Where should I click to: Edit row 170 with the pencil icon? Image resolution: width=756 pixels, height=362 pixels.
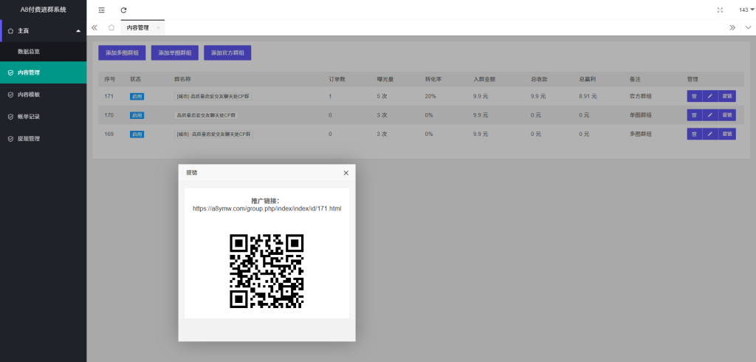(x=710, y=115)
